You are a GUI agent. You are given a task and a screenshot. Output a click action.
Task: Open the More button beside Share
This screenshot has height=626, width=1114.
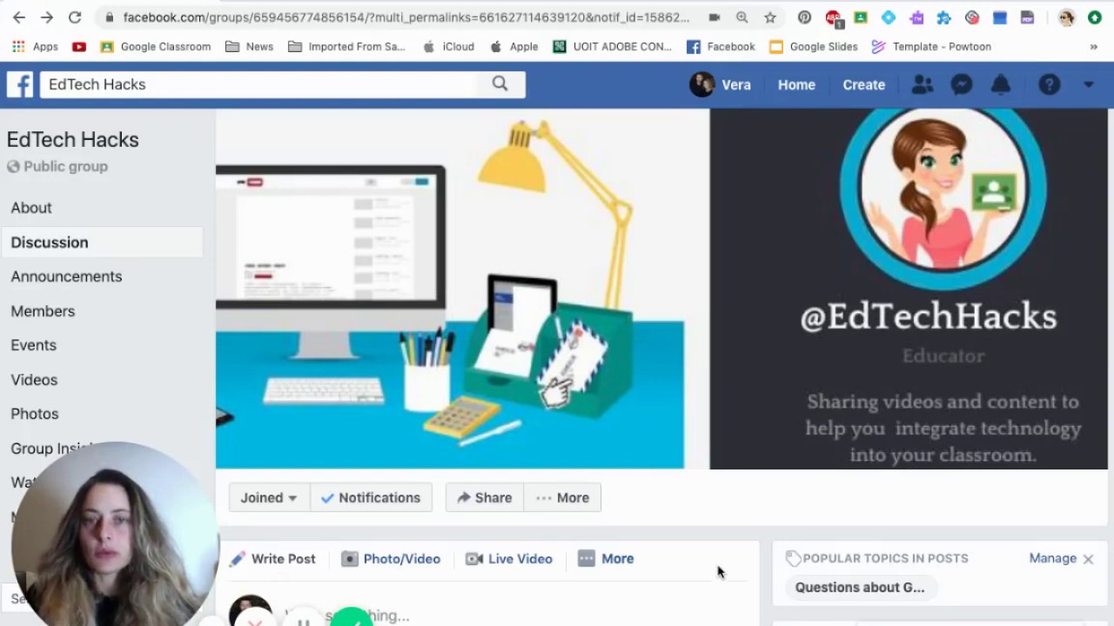pyautogui.click(x=562, y=497)
